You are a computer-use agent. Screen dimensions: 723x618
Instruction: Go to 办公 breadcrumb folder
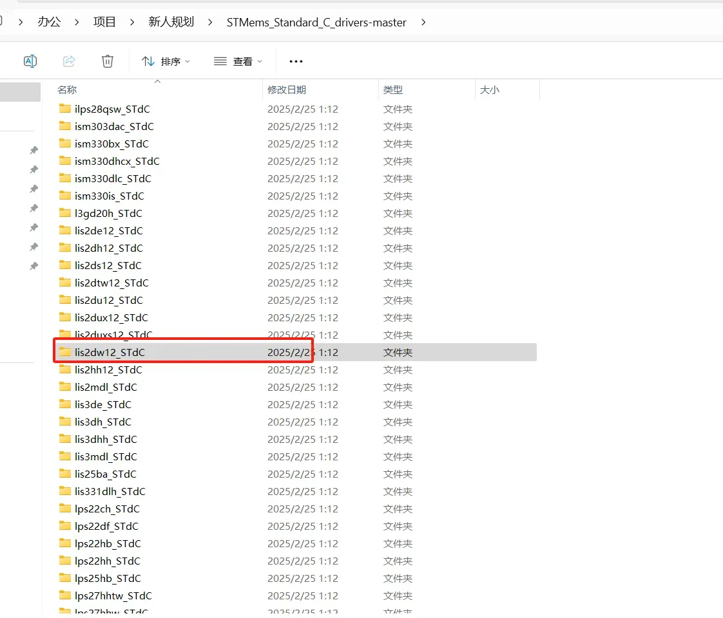pos(49,22)
